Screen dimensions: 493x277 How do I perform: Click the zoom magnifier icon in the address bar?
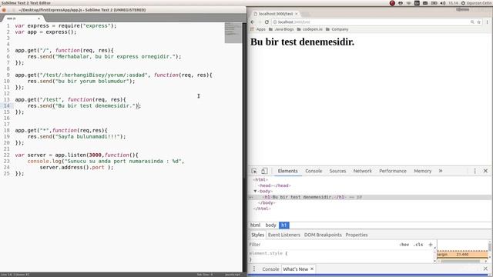coord(472,22)
